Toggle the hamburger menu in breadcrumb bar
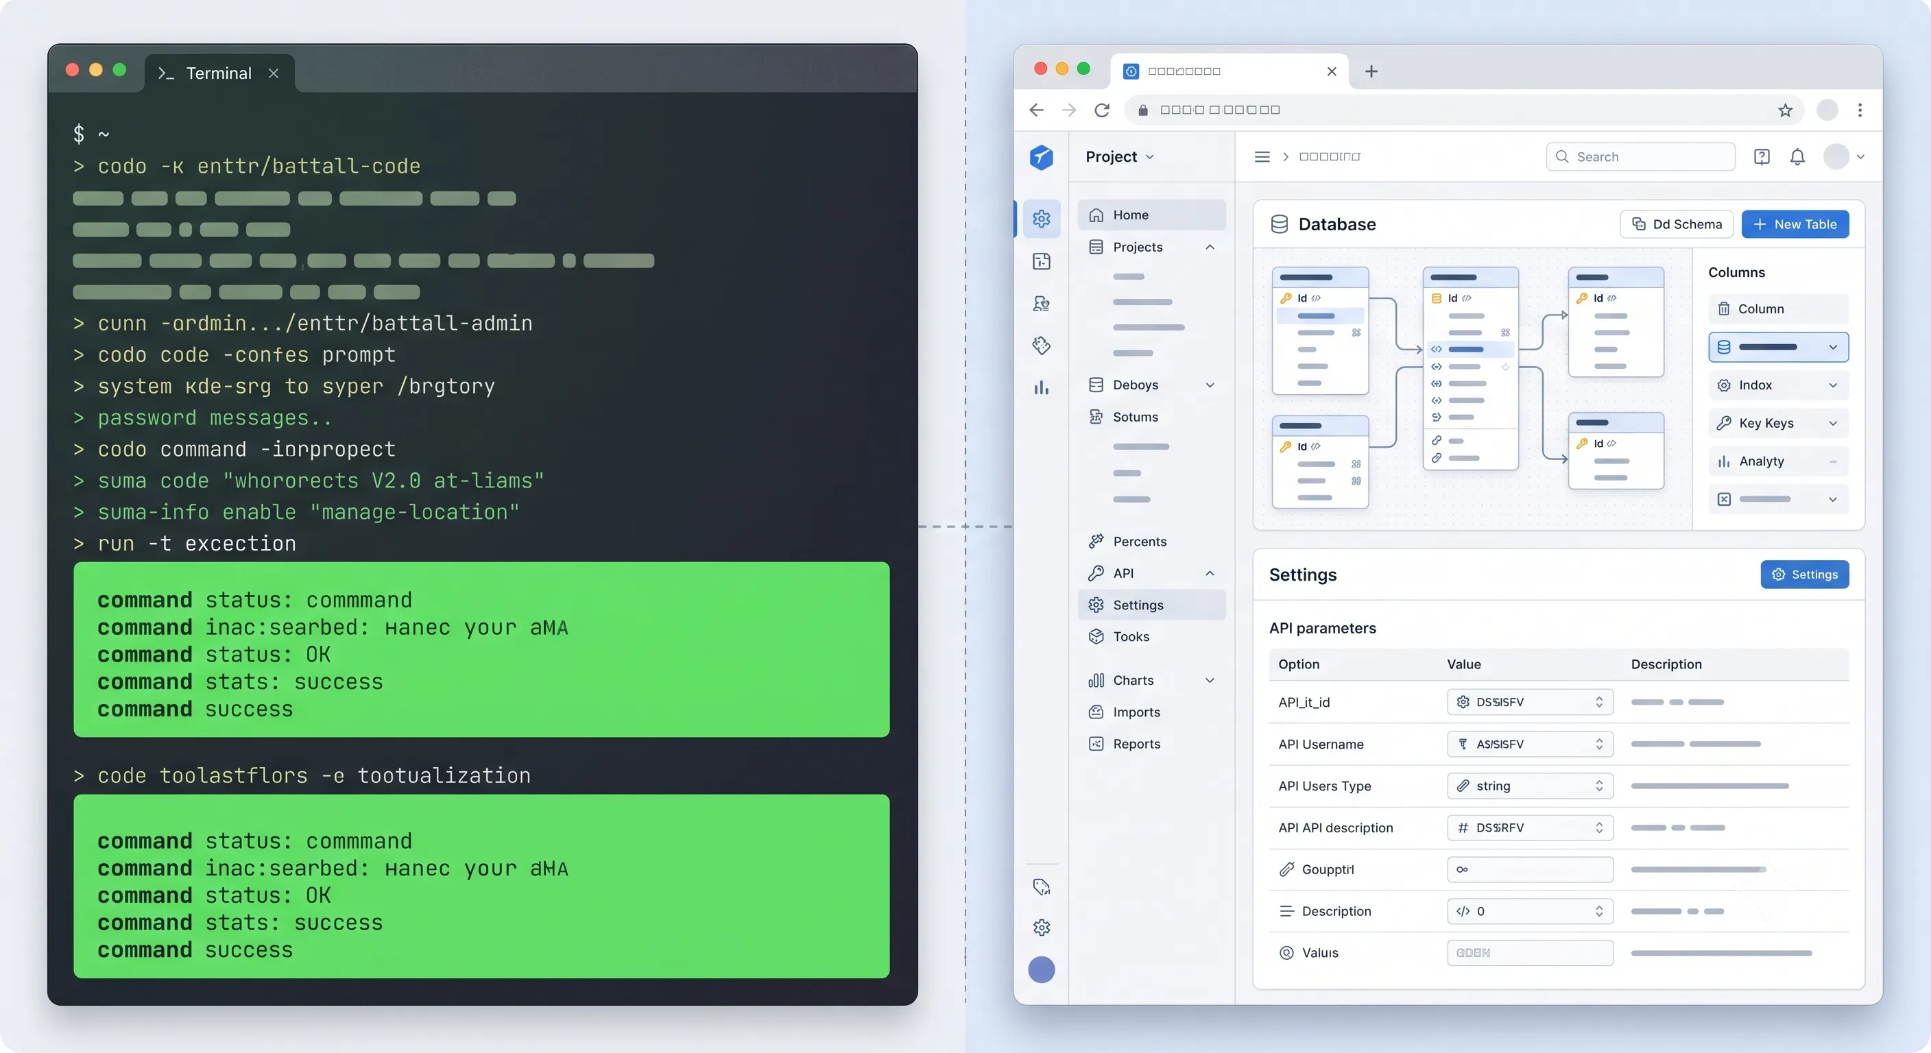 (x=1262, y=156)
